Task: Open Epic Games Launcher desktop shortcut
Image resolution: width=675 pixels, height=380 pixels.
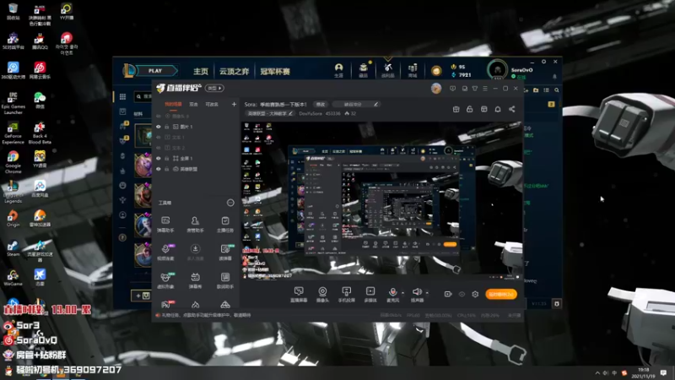Action: 13,103
